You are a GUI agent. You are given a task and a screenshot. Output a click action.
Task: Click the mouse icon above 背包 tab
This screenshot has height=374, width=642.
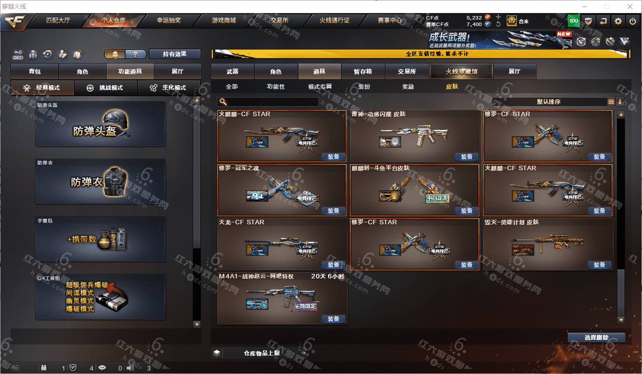(77, 54)
